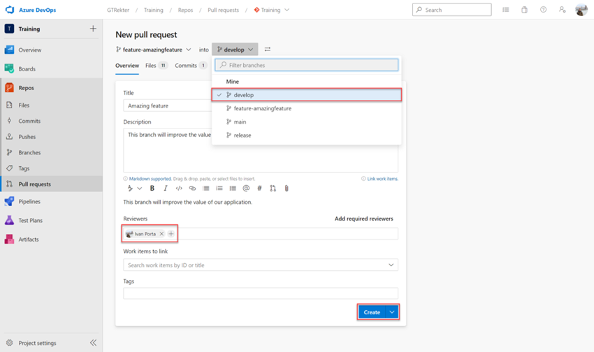The image size is (594, 352).
Task: Focus the Filter branches field
Action: click(307, 65)
